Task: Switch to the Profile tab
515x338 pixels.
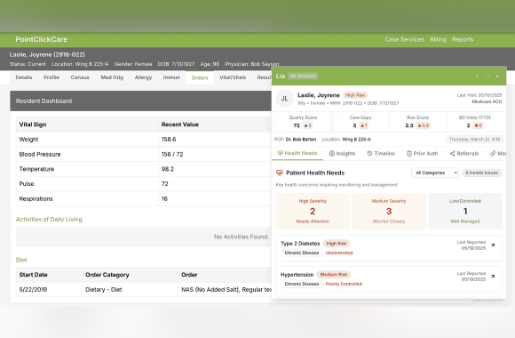Action: (x=51, y=77)
